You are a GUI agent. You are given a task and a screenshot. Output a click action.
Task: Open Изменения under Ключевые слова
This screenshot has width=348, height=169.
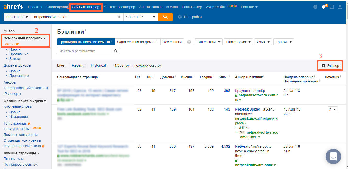[19, 117]
